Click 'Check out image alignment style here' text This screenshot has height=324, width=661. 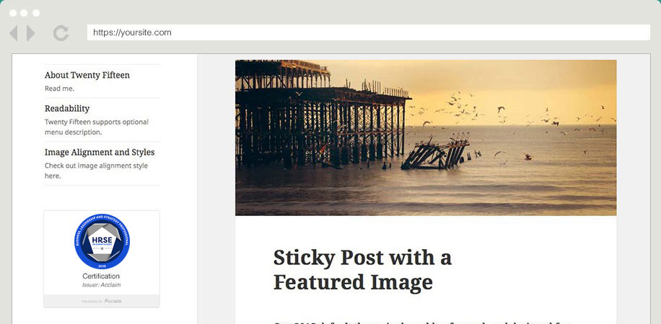pyautogui.click(x=96, y=171)
